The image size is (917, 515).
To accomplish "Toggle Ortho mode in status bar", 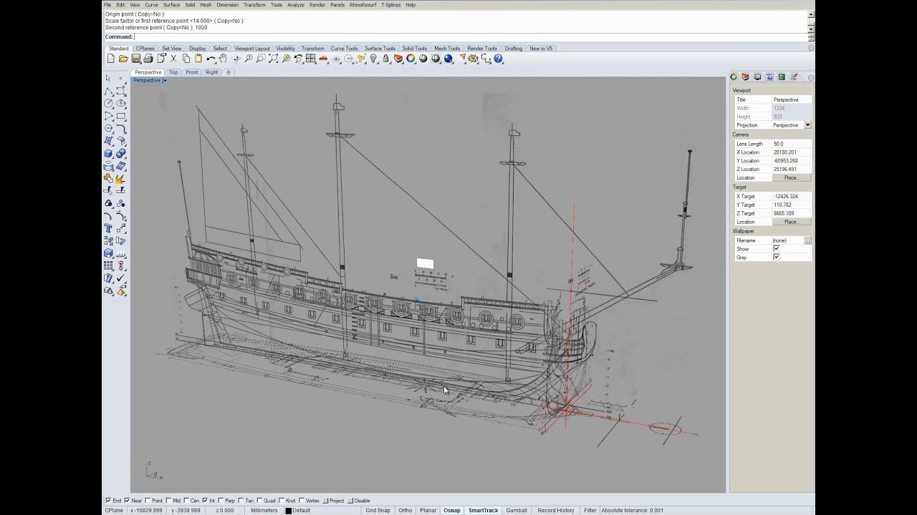I will [x=405, y=511].
